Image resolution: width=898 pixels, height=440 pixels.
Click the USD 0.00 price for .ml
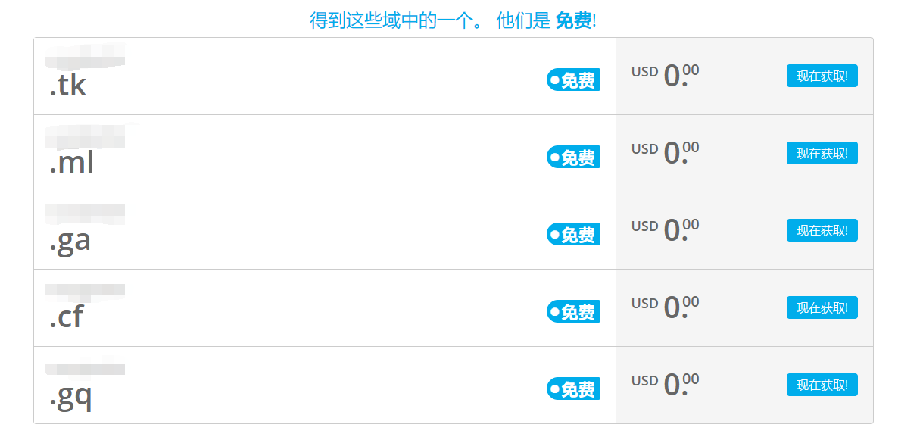tap(665, 152)
